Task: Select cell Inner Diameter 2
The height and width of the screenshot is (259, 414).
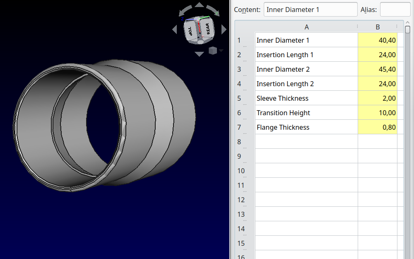Action: point(306,69)
